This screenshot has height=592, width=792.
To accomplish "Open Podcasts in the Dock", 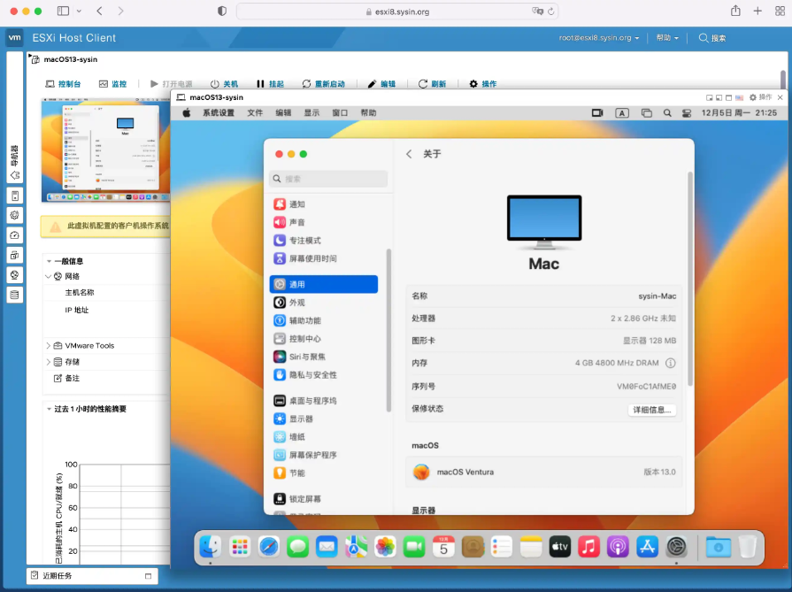I will 618,547.
